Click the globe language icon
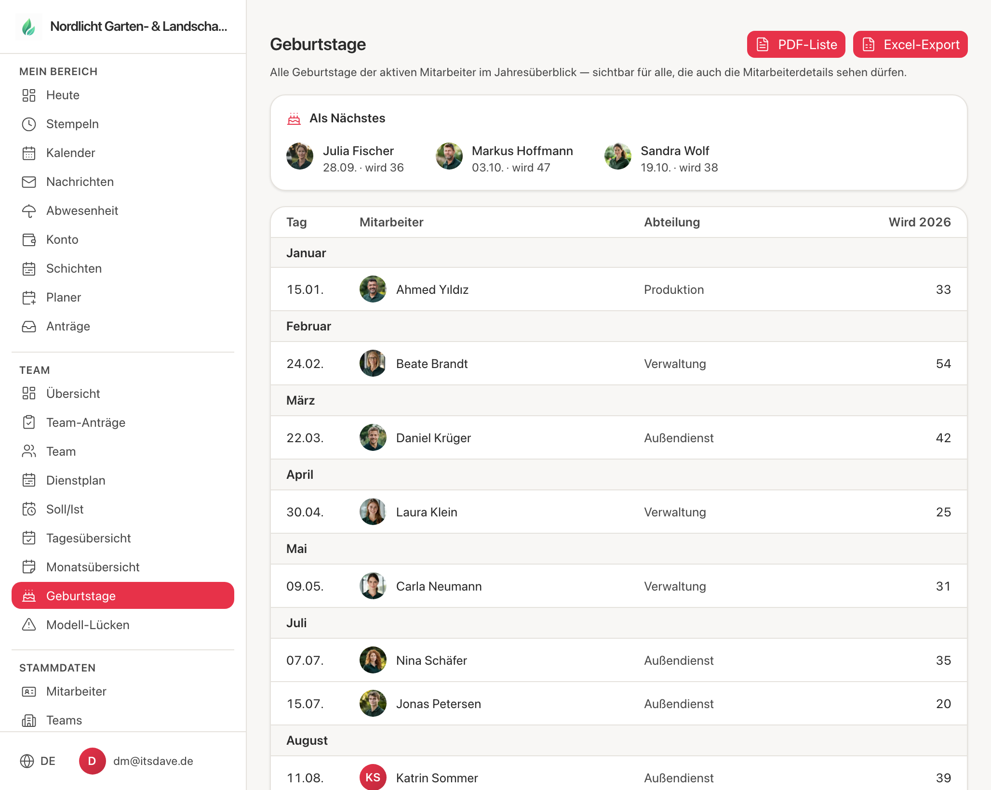The image size is (991, 790). pos(27,761)
